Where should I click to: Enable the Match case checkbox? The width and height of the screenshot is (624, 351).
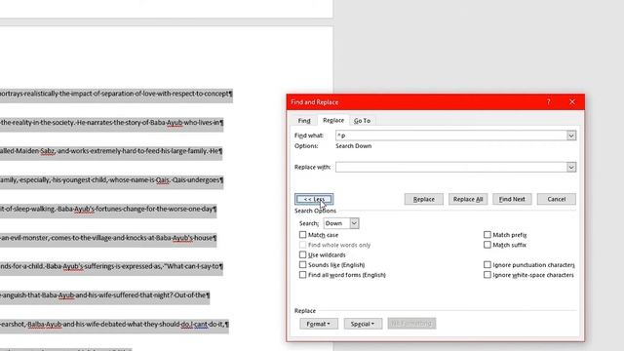tap(303, 235)
